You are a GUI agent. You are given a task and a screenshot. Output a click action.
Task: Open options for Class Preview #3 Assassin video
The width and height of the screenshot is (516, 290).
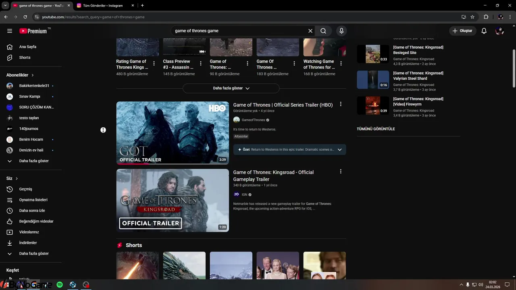201,64
